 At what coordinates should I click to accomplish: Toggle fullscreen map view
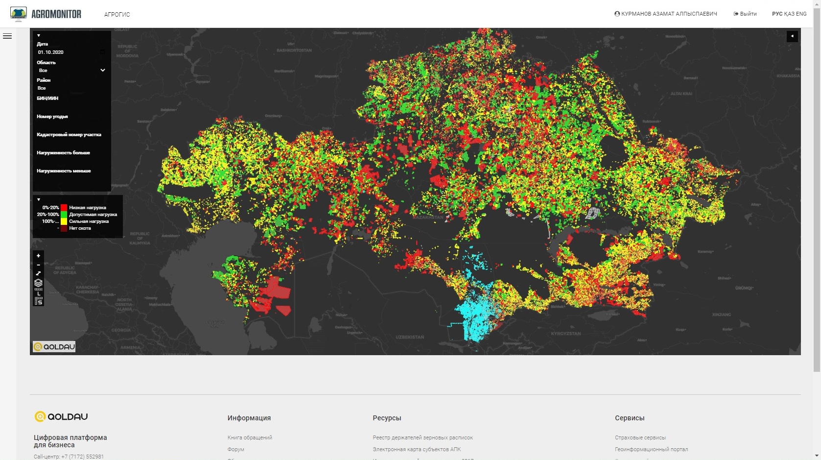38,273
